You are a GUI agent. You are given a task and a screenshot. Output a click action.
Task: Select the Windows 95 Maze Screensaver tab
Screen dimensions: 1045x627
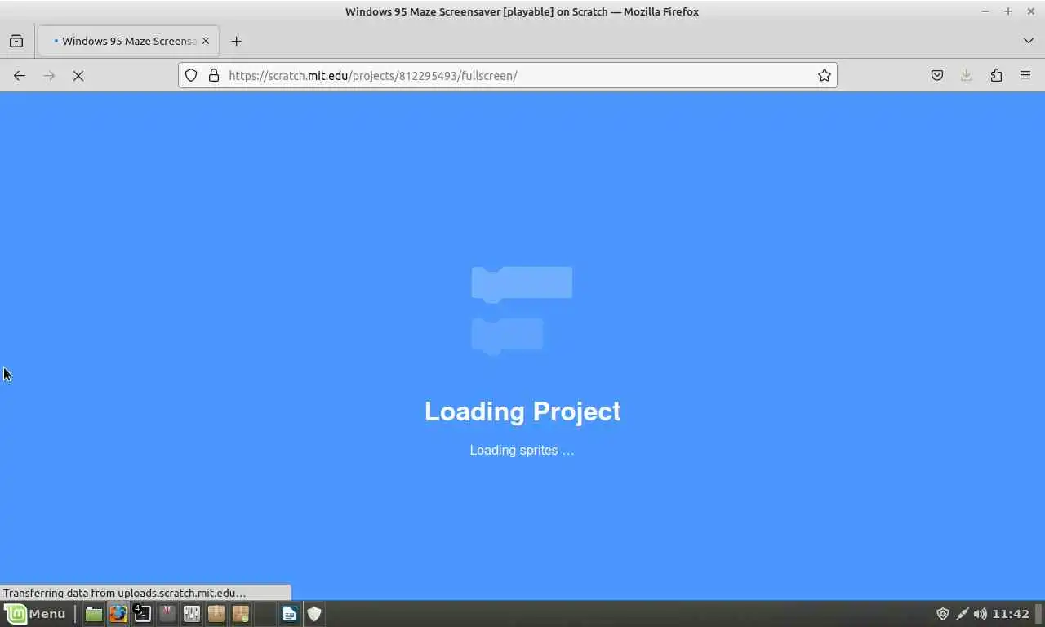coord(128,41)
